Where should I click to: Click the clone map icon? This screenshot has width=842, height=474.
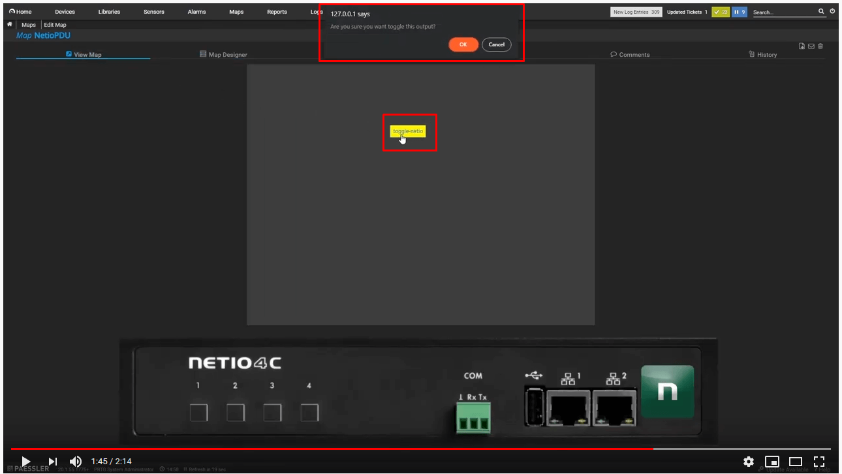tap(802, 46)
